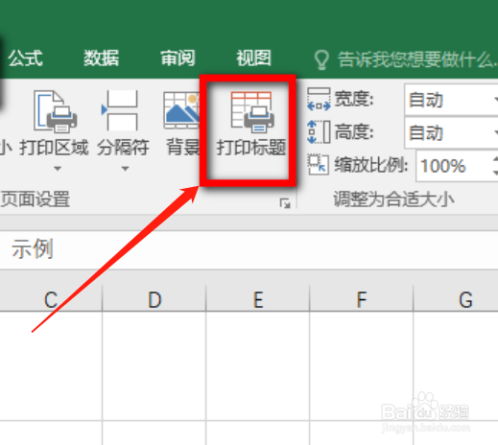The image size is (498, 445).
Task: Click the 分隔符 (Breaks) icon
Action: [120, 110]
